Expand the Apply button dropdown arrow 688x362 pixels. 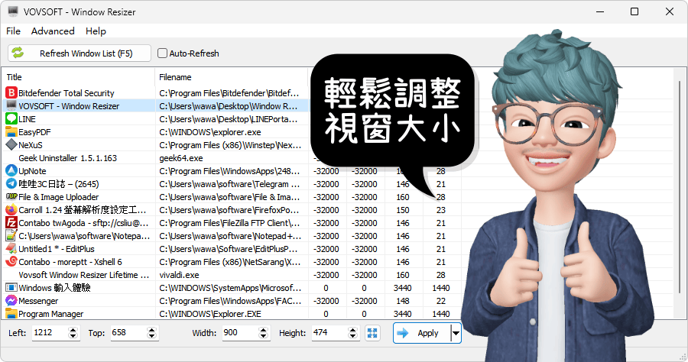(x=456, y=333)
